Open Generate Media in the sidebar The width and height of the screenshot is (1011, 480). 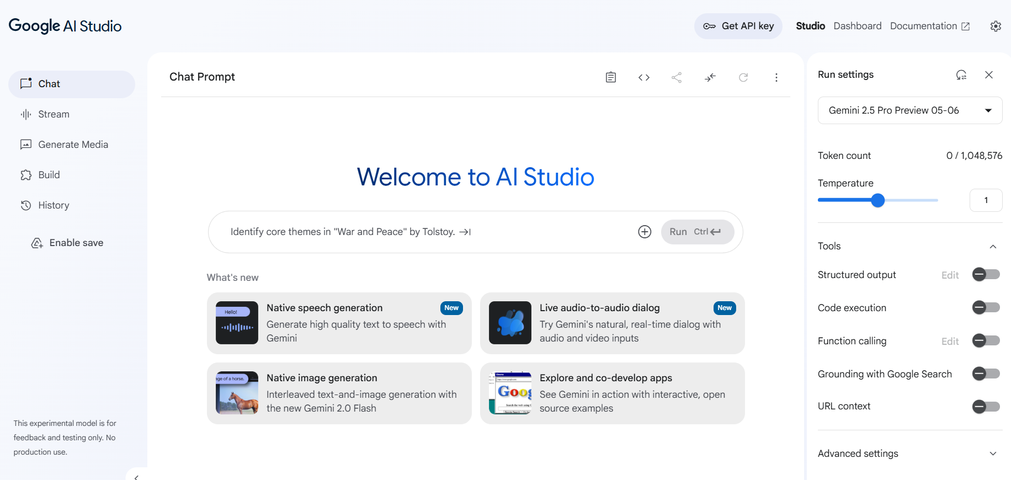pyautogui.click(x=72, y=145)
